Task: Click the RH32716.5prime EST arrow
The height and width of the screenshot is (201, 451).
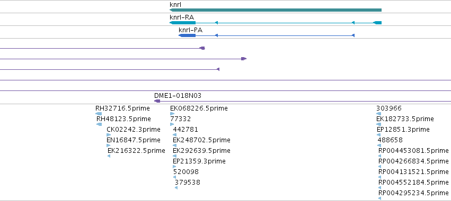Action: 99,114
